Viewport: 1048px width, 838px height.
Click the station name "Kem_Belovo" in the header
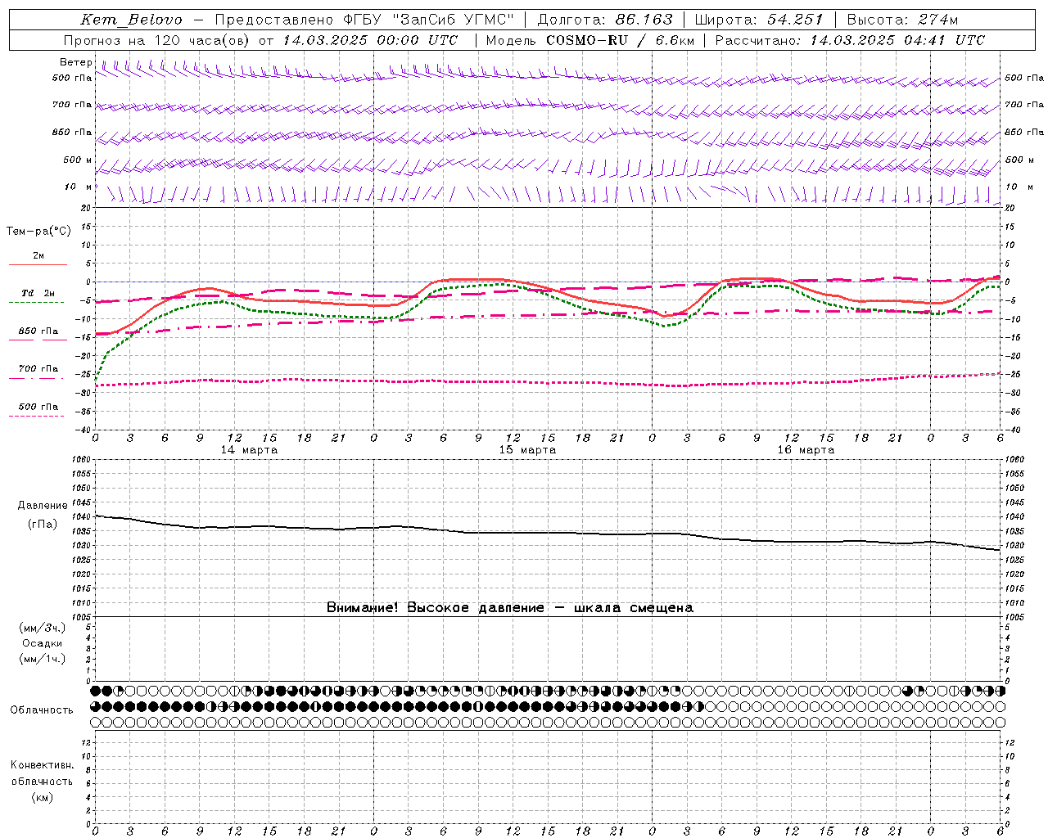(x=131, y=20)
